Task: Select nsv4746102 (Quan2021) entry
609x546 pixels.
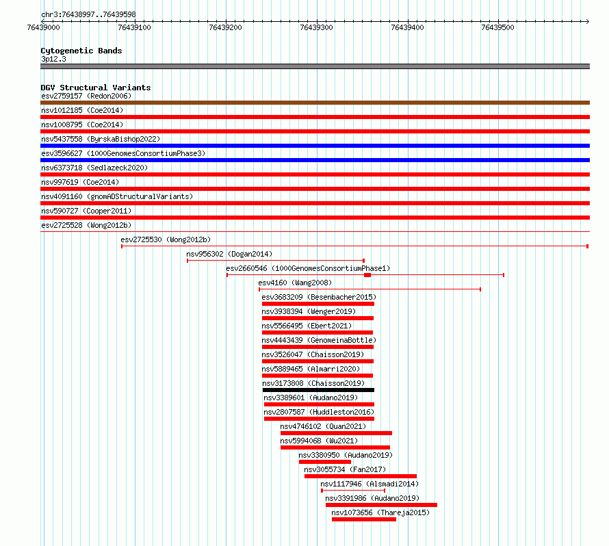Action: pyautogui.click(x=323, y=426)
